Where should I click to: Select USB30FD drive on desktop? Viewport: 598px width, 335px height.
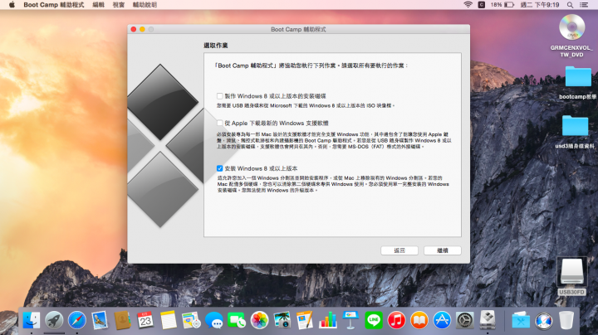point(571,277)
